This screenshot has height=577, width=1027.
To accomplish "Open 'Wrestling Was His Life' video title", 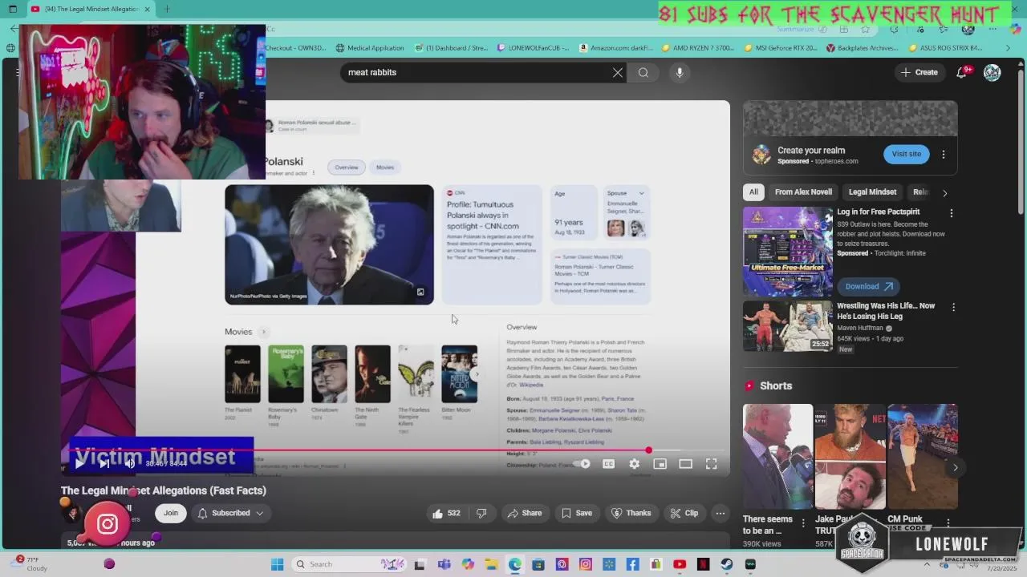I will pyautogui.click(x=886, y=311).
